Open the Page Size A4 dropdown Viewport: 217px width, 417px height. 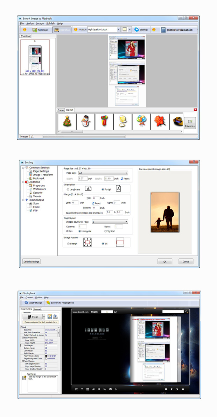point(103,173)
